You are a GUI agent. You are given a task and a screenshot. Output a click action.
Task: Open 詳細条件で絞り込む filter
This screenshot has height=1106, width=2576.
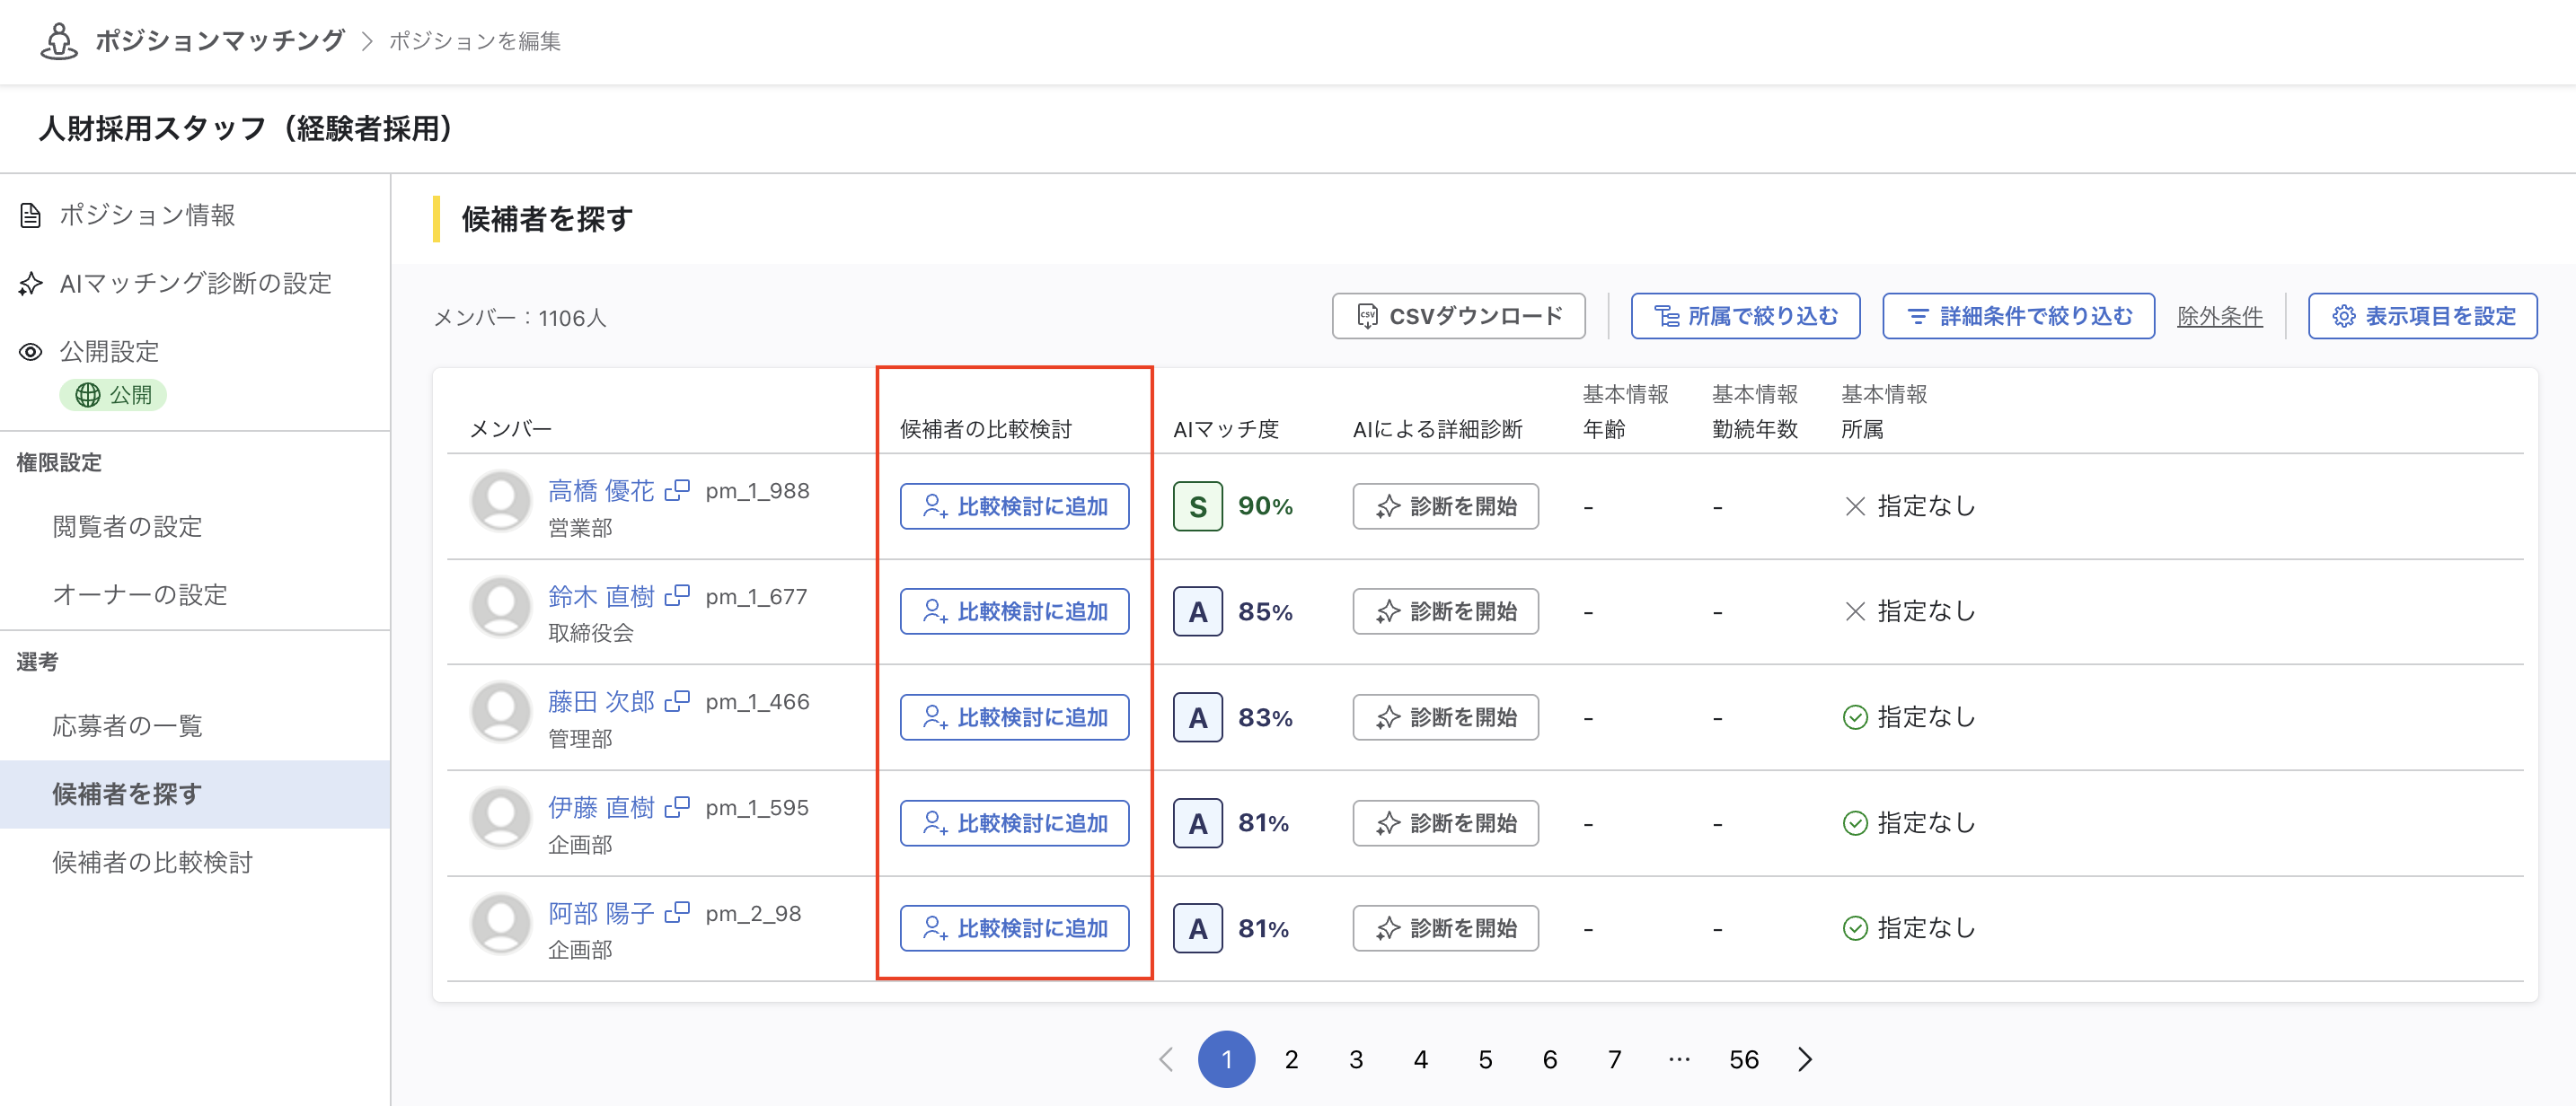click(2018, 316)
